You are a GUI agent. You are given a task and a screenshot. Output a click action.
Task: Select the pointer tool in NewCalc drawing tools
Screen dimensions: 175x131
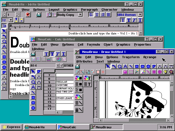point(33,72)
